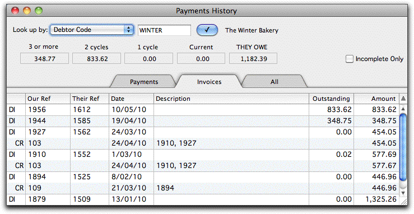This screenshot has height=214, width=414.
Task: Sort by the Our Ref column header
Action: 48,99
